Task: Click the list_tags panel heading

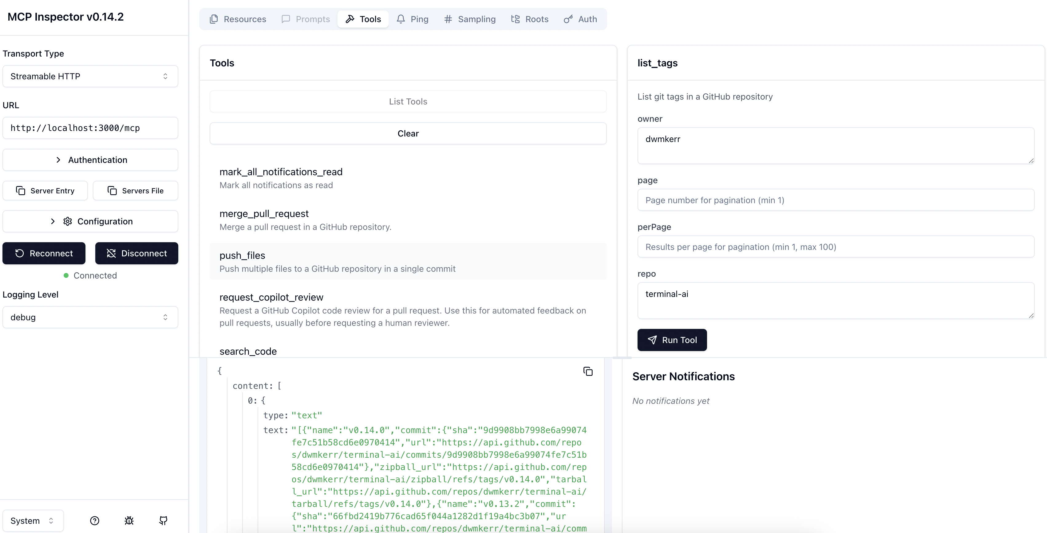Action: 657,63
